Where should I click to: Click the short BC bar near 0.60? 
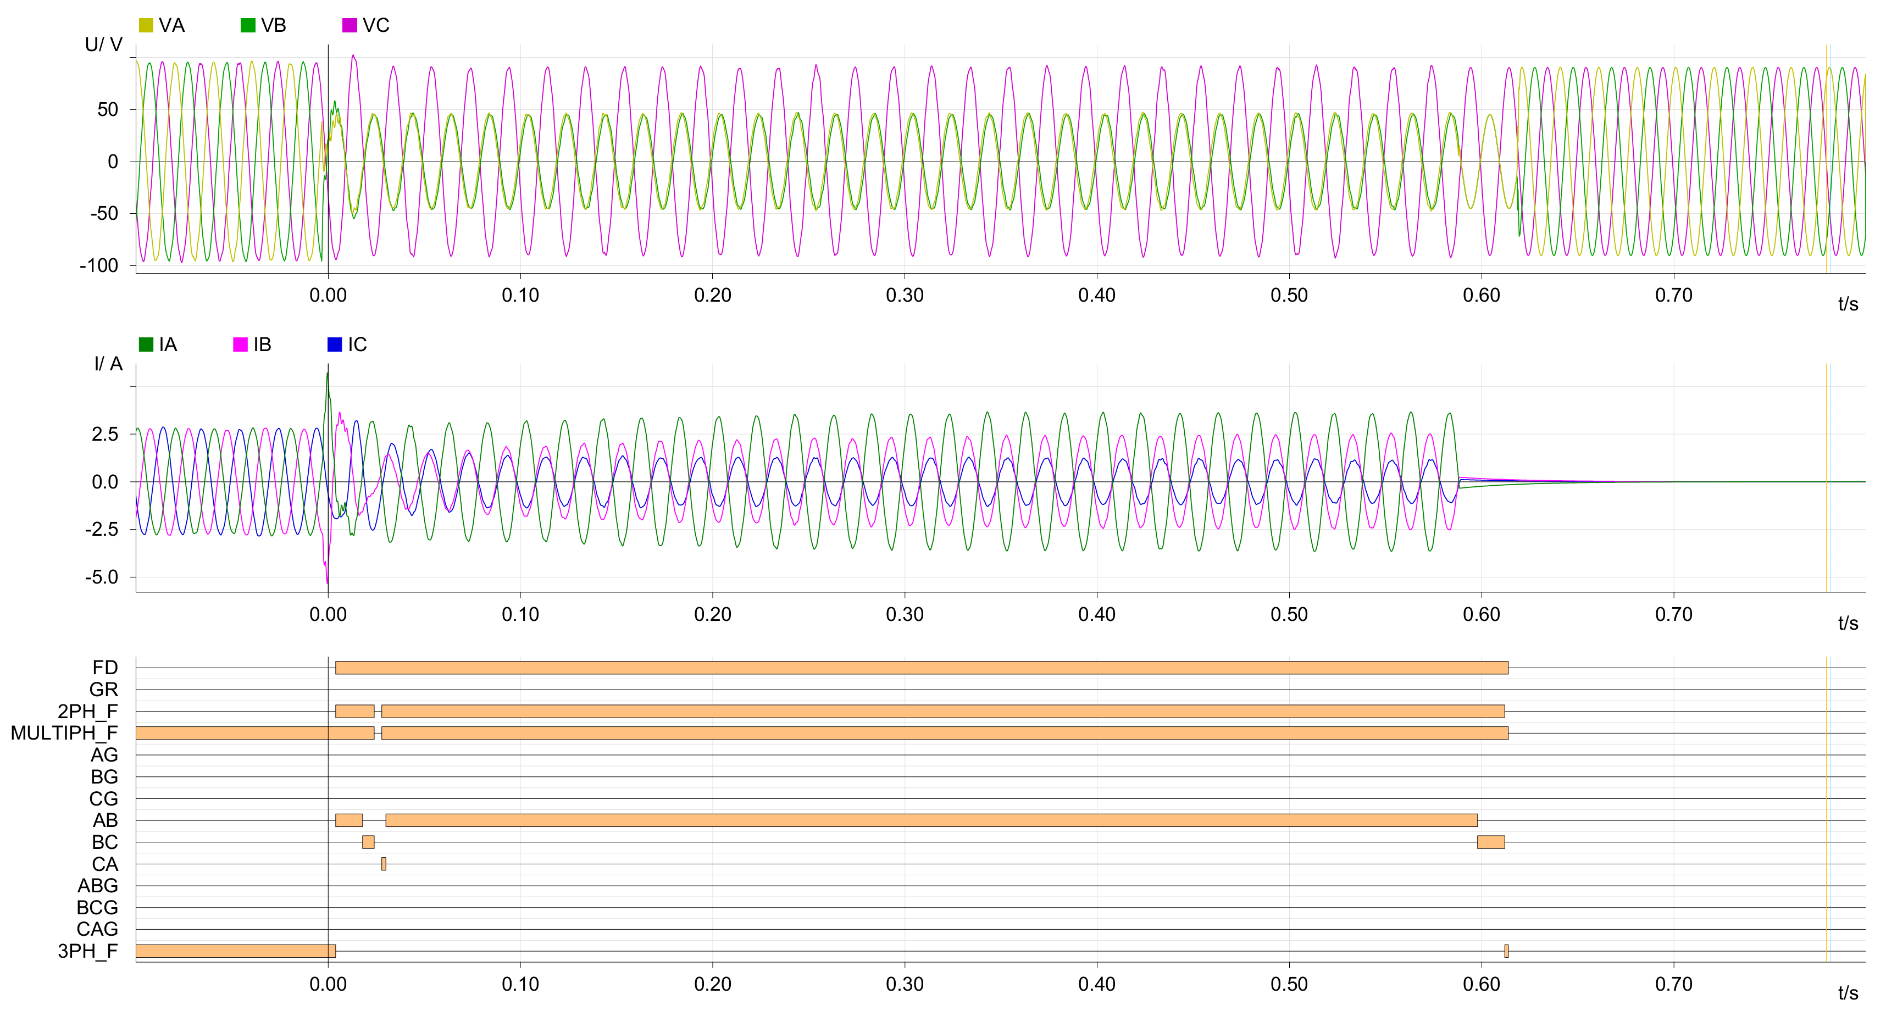point(1491,843)
